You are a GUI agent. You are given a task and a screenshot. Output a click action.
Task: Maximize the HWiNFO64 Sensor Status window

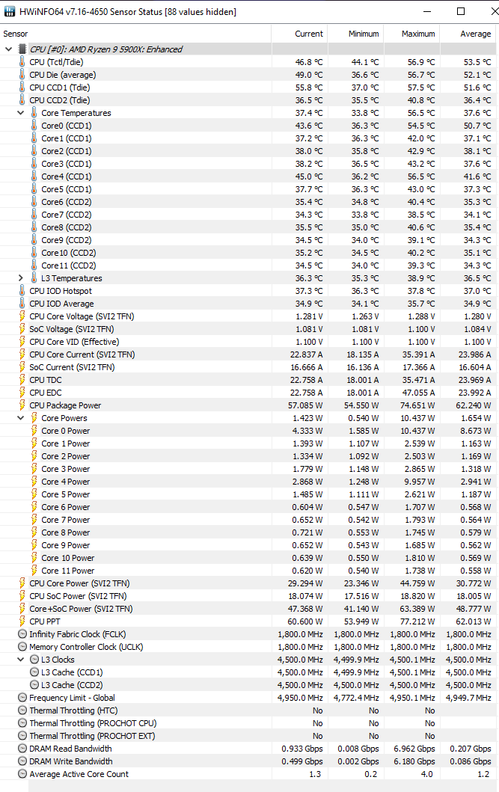point(461,11)
